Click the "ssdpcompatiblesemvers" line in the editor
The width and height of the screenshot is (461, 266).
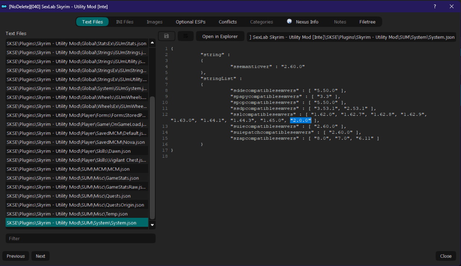(303, 108)
